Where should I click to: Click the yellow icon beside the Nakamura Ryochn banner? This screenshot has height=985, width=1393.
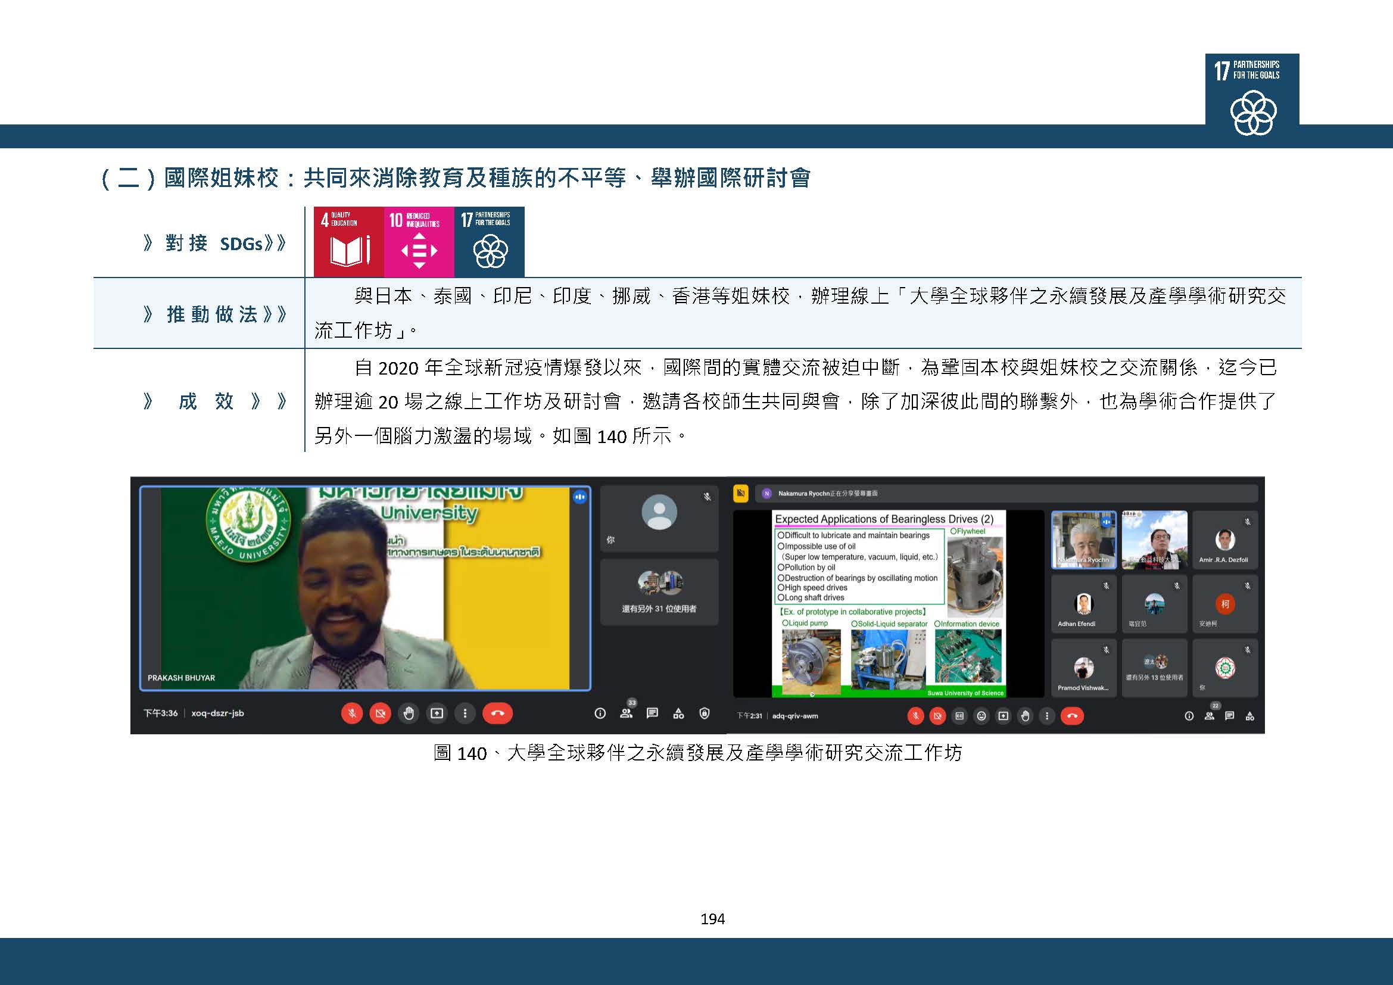(741, 493)
